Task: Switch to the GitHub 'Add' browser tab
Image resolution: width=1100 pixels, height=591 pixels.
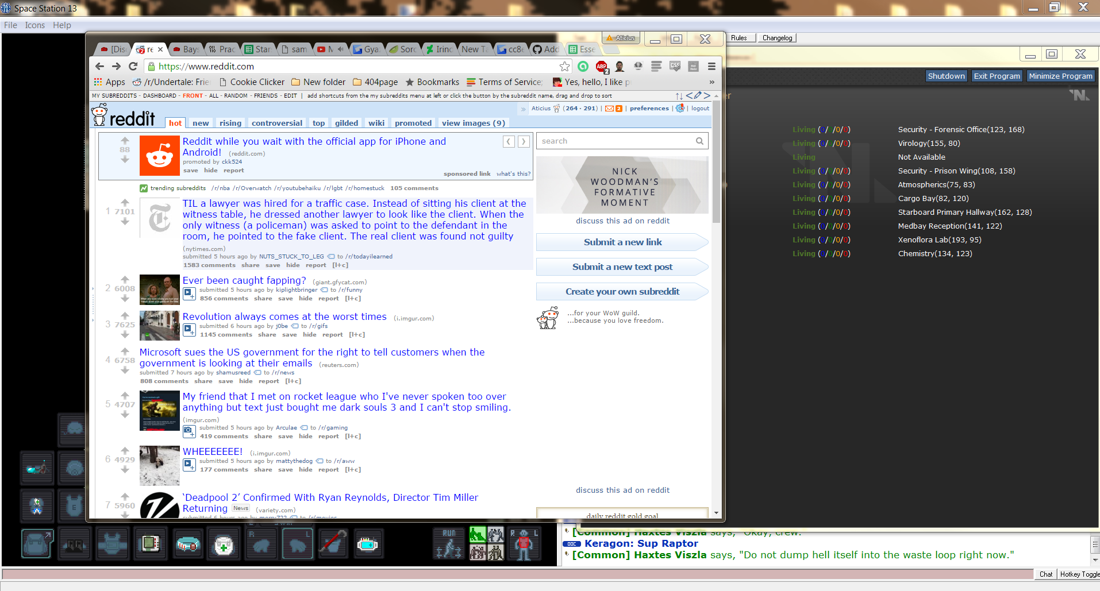Action: tap(546, 49)
